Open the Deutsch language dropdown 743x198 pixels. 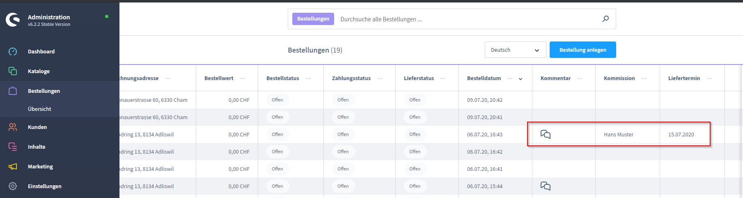click(x=515, y=50)
